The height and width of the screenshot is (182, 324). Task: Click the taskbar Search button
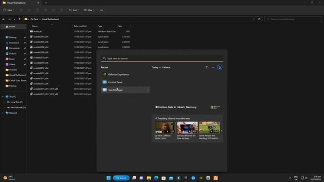[x=121, y=178]
